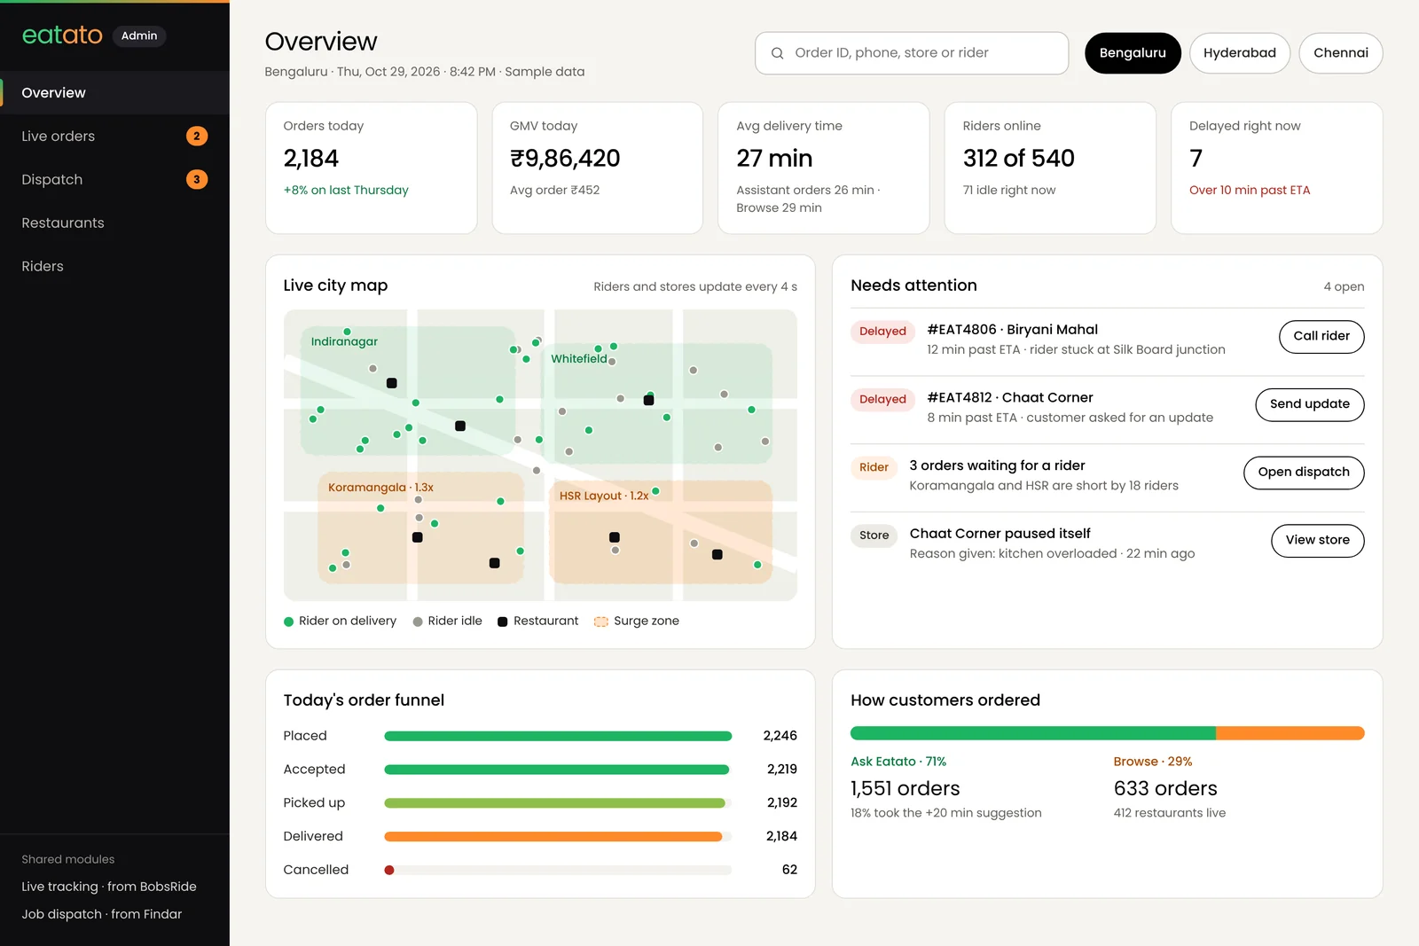Image resolution: width=1419 pixels, height=946 pixels.
Task: Click the green Ask Eatato bar segment
Action: pyautogui.click(x=1033, y=733)
